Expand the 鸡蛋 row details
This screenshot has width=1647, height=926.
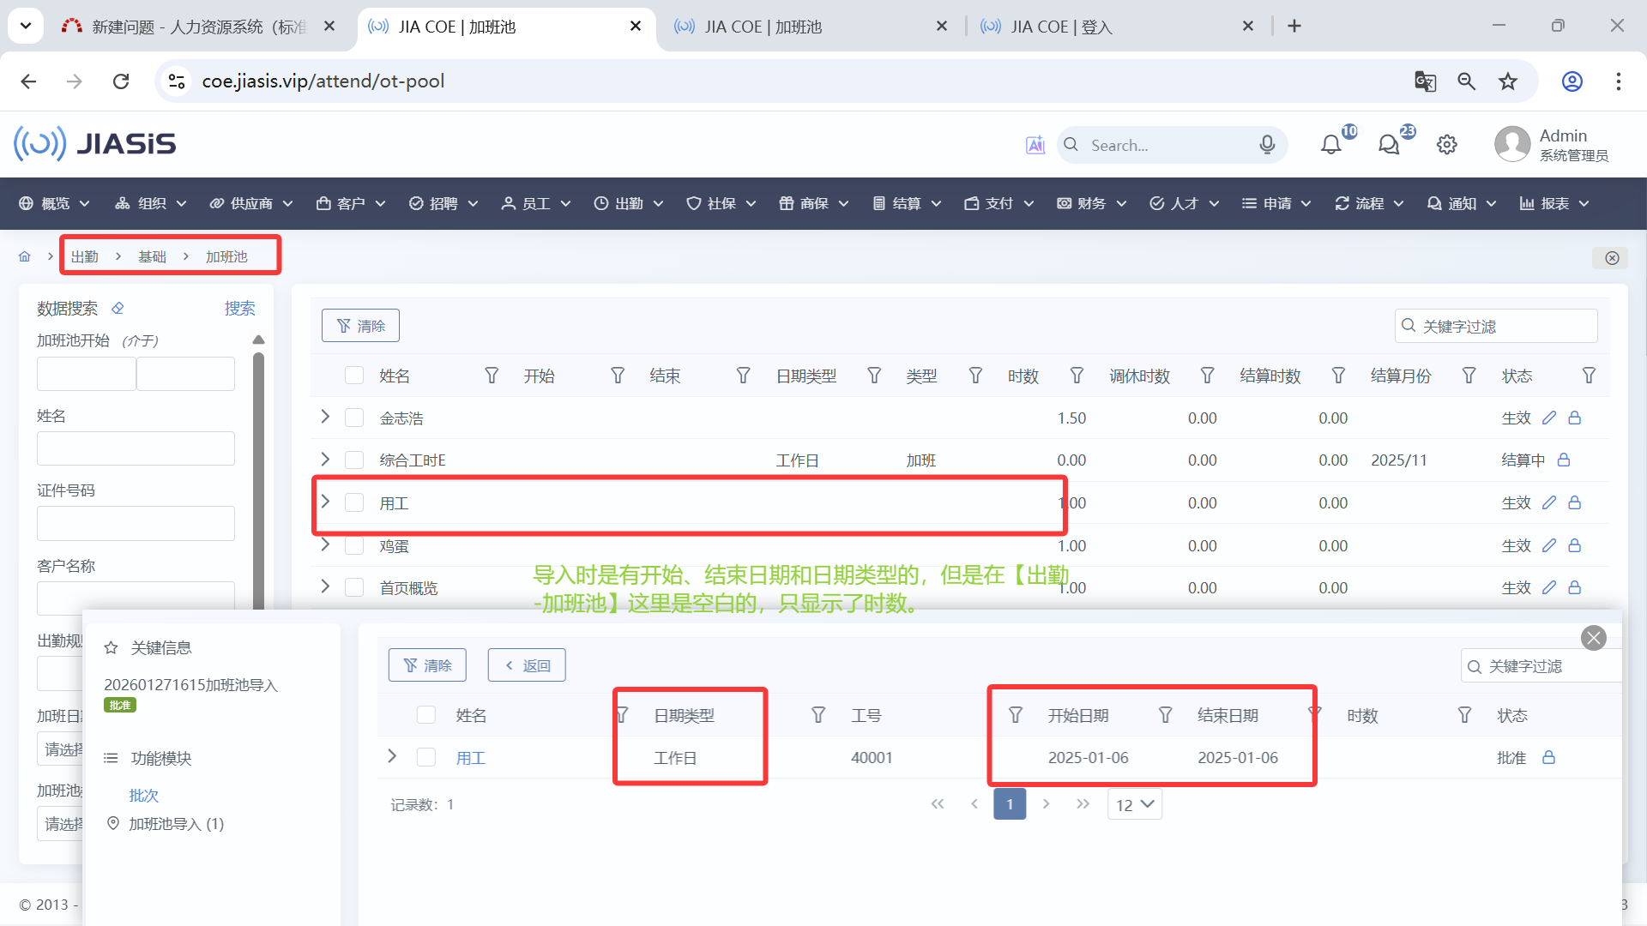325,545
